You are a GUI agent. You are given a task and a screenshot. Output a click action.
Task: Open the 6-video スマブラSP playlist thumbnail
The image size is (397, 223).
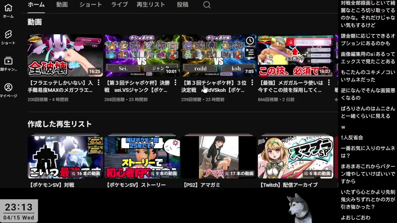296,157
